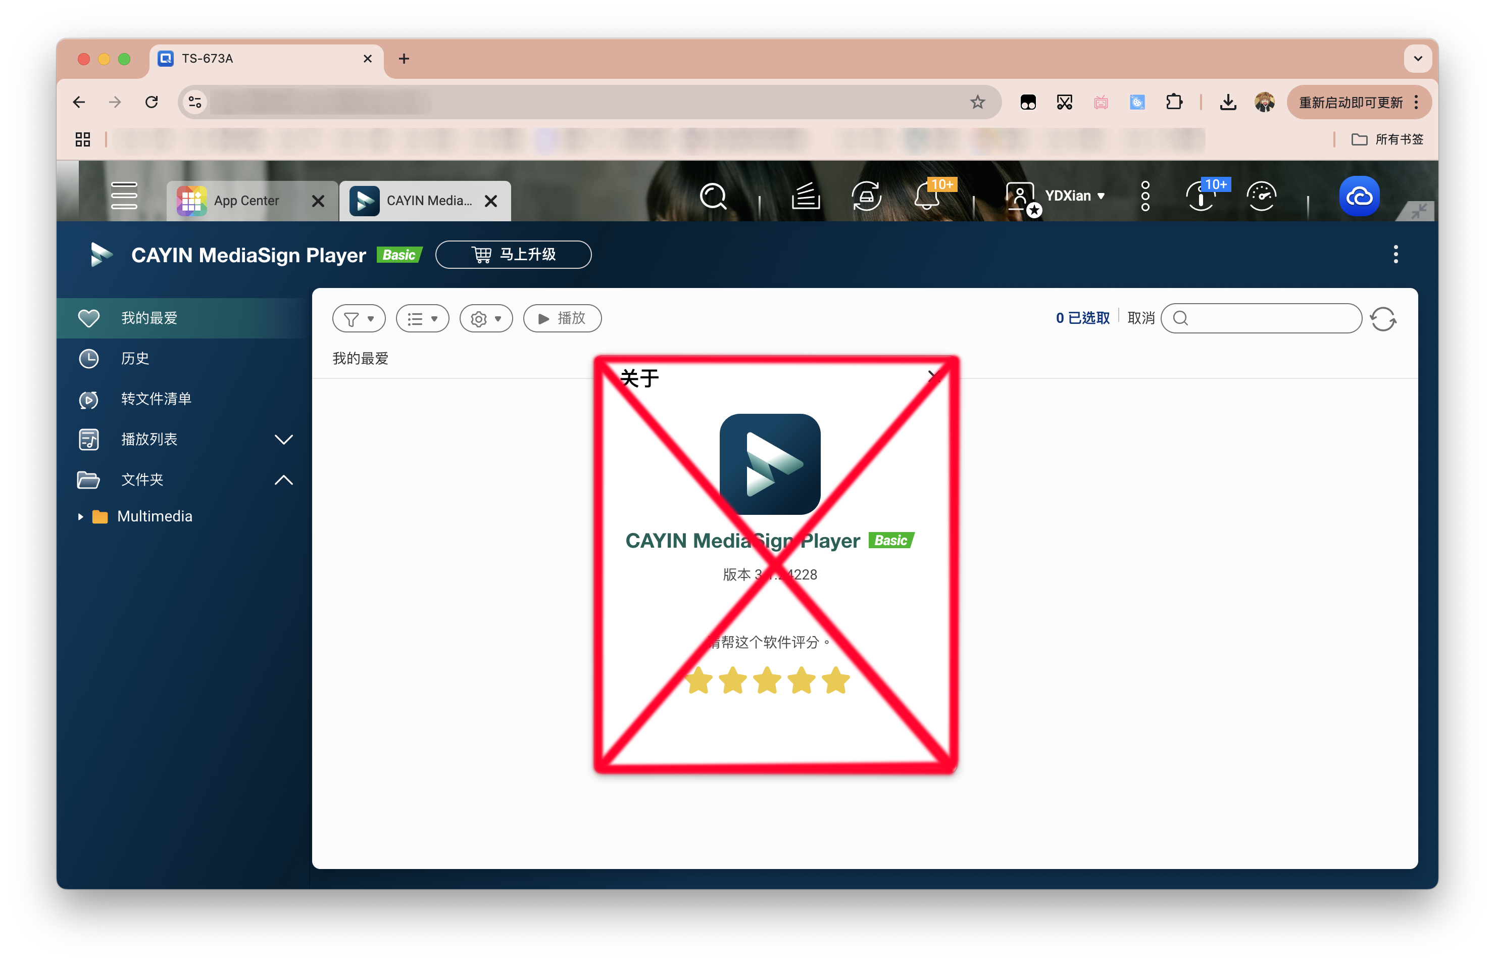The height and width of the screenshot is (964, 1495).
Task: Close the App Center tab
Action: tap(318, 201)
